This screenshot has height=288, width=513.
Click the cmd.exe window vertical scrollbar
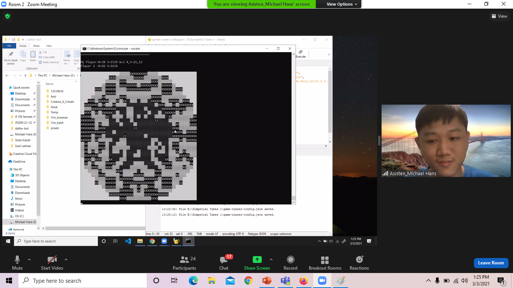click(294, 128)
